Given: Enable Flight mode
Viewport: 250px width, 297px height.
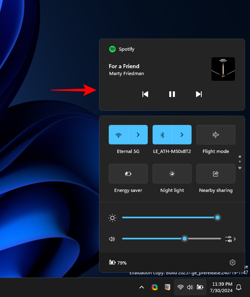Looking at the screenshot, I should coord(216,135).
